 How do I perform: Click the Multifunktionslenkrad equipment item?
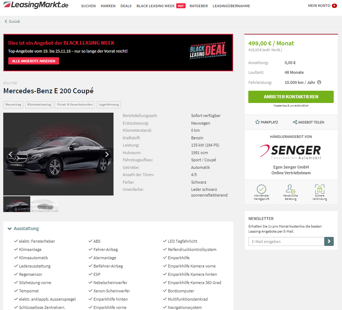pos(187,299)
